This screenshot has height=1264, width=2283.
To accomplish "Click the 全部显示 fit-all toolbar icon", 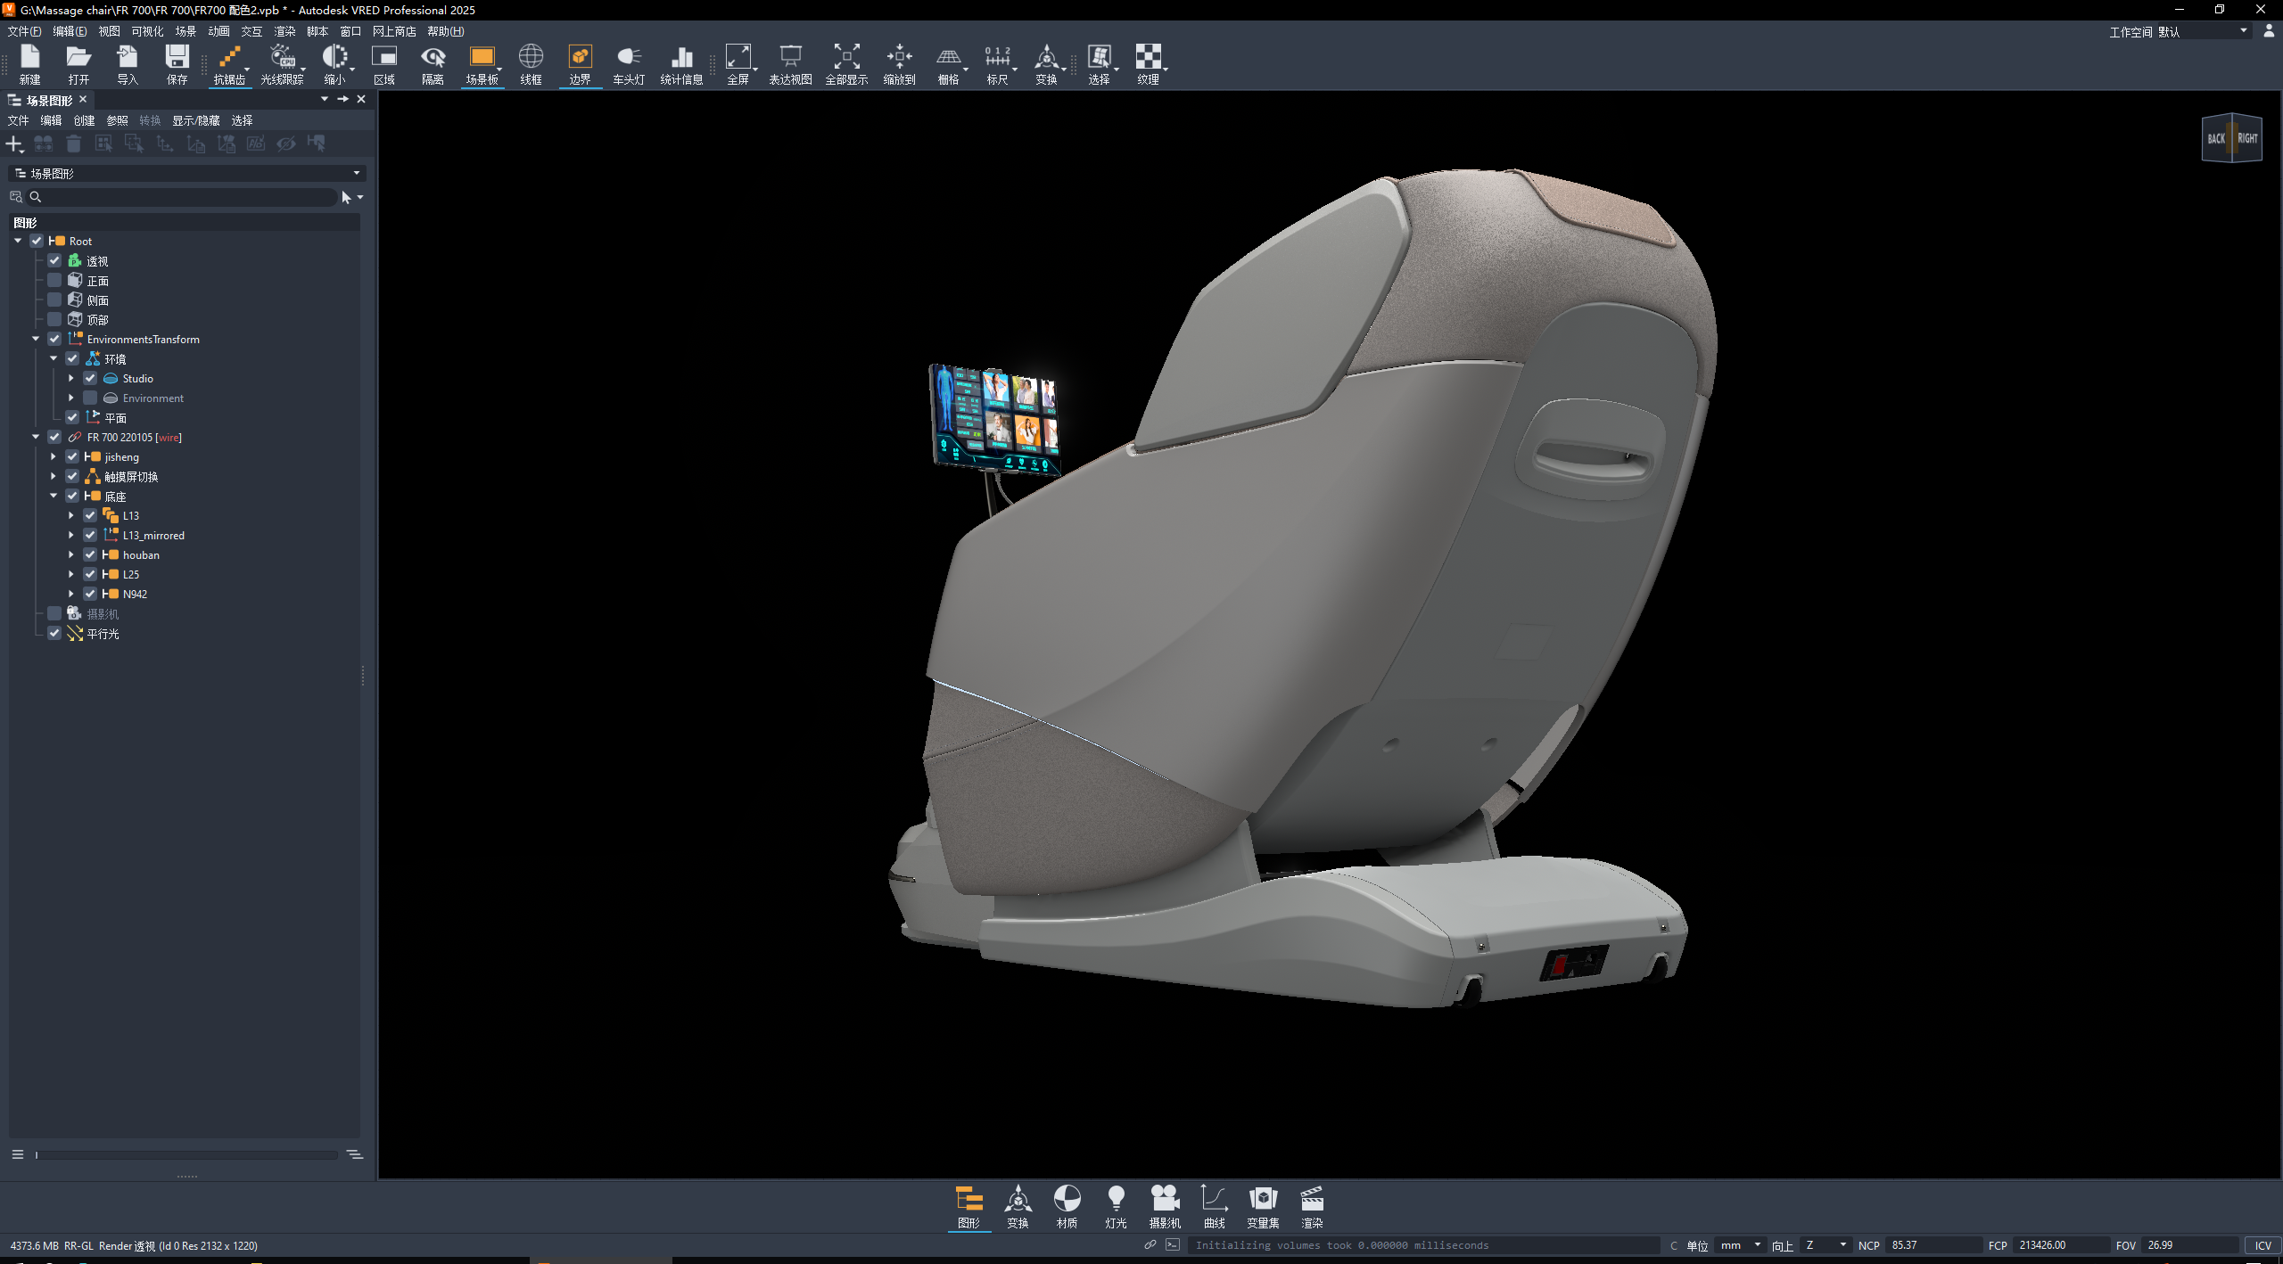I will tap(845, 62).
